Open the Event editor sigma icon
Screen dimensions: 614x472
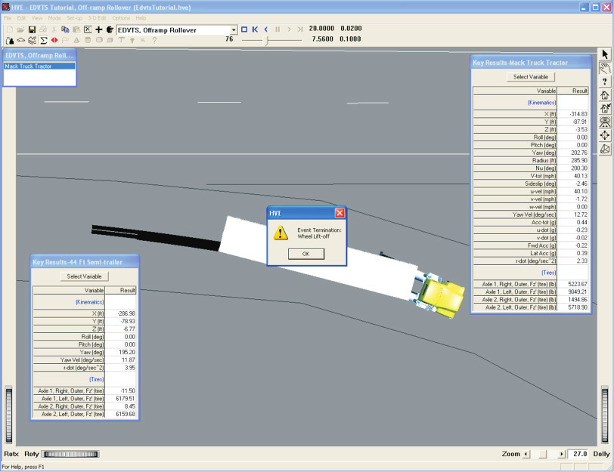pos(43,40)
